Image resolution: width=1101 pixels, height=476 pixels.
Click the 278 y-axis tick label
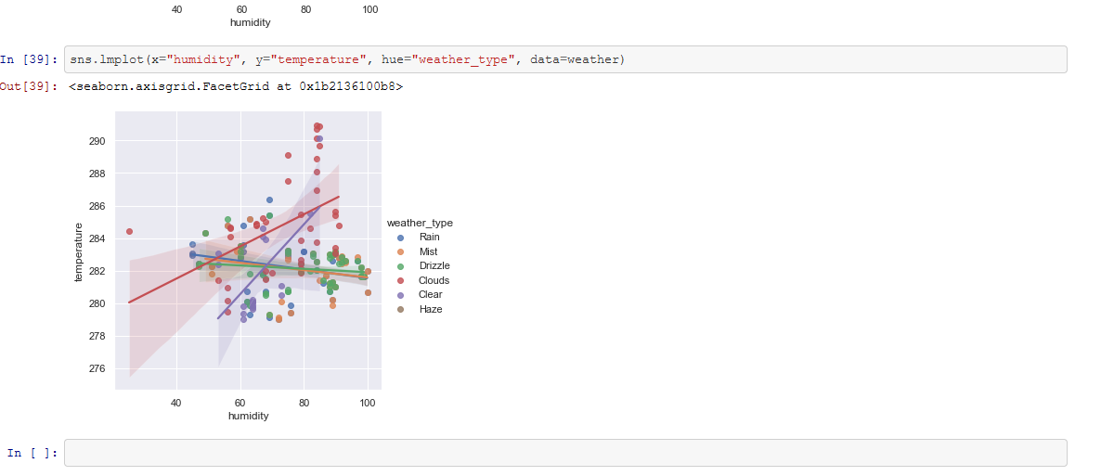coord(97,336)
